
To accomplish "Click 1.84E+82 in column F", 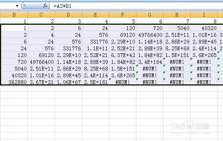I will 122,62.
